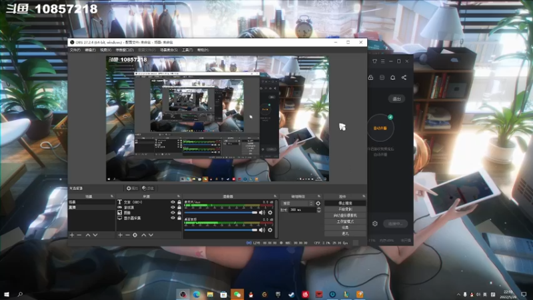Click the 设置 button in controls
Image resolution: width=533 pixels, height=300 pixels.
(345, 227)
